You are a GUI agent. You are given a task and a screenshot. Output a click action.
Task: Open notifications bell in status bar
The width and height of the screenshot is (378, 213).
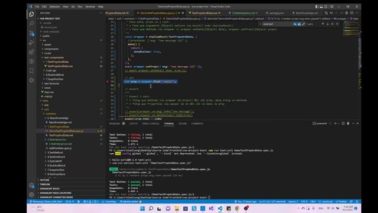357,201
